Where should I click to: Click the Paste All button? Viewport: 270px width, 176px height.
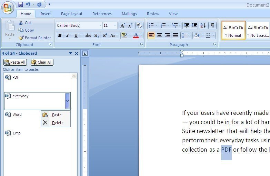point(15,62)
